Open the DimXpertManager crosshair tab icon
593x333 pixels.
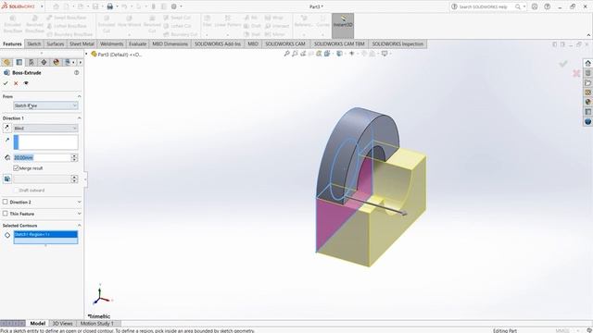point(44,62)
